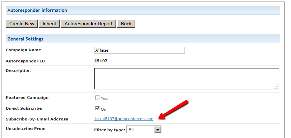The height and width of the screenshot is (138, 291).
Task: Click the General Settings section header
Action: point(25,39)
